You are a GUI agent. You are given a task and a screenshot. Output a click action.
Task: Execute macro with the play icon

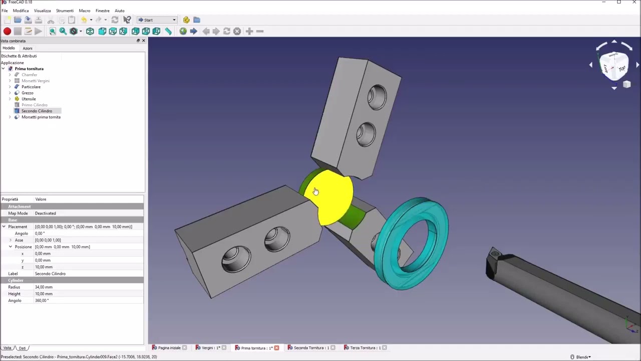(x=39, y=31)
